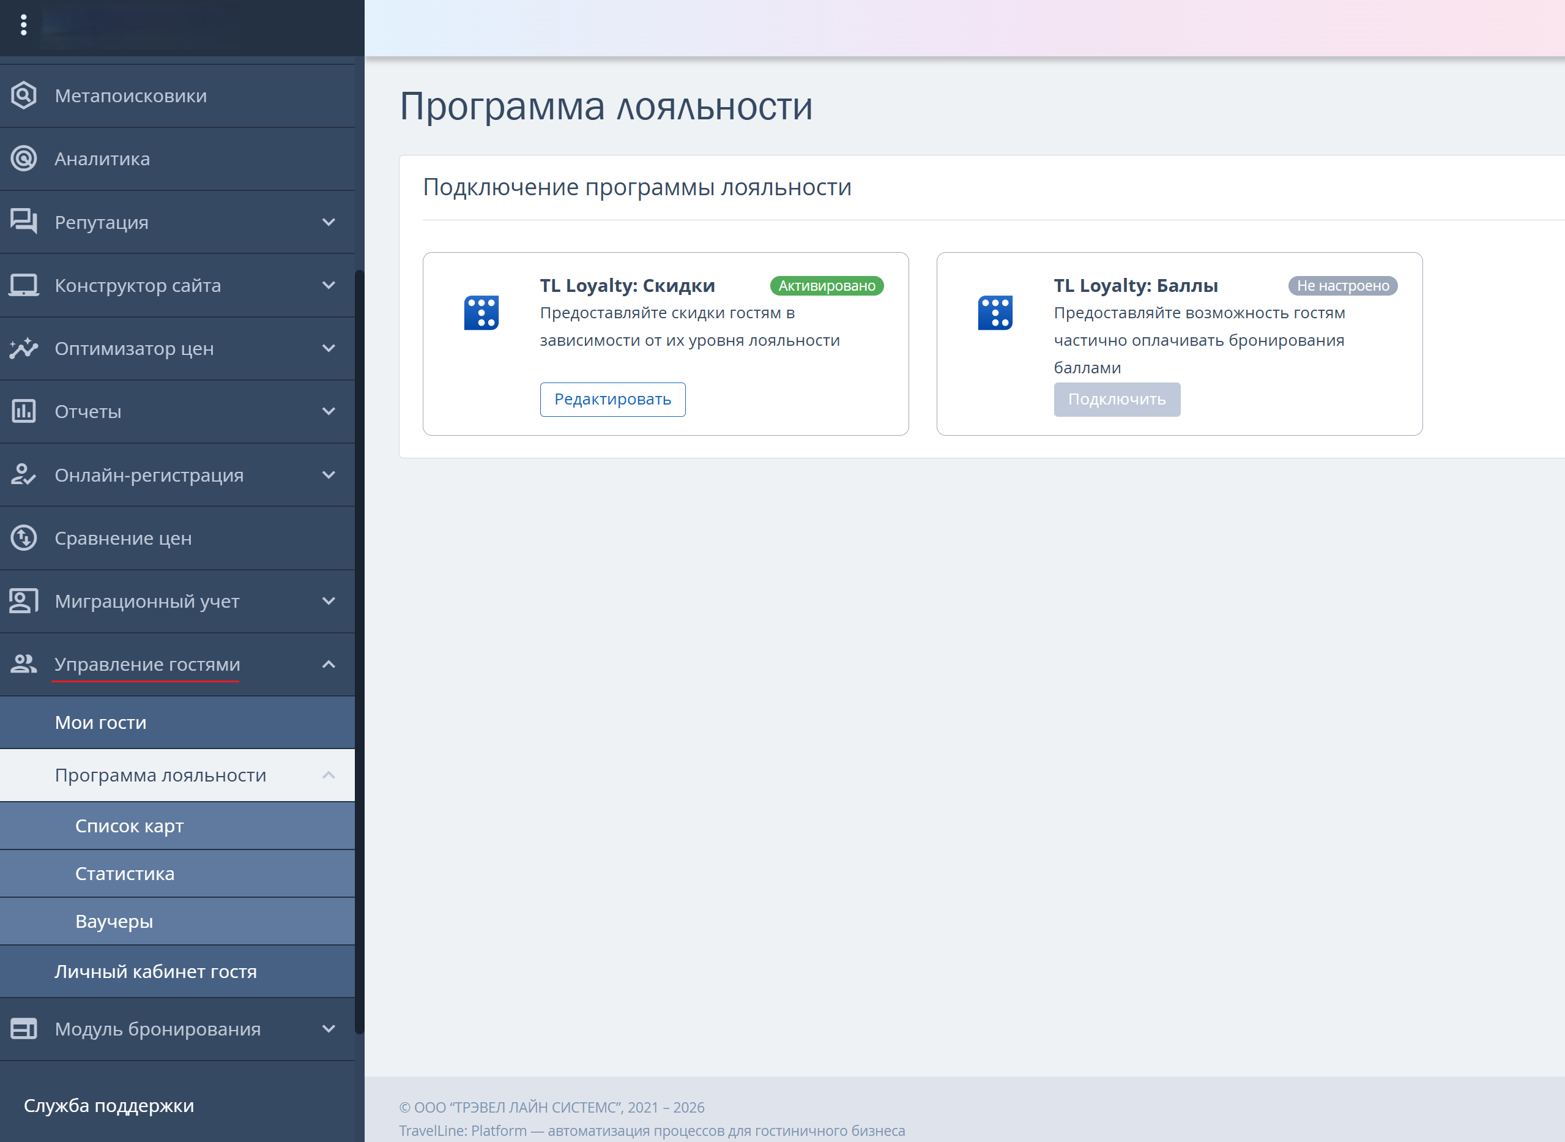The width and height of the screenshot is (1565, 1142).
Task: Click the Модуль бронирования icon
Action: pyautogui.click(x=23, y=1029)
